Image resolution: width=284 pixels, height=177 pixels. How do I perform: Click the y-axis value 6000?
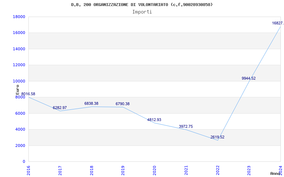pos(20,113)
